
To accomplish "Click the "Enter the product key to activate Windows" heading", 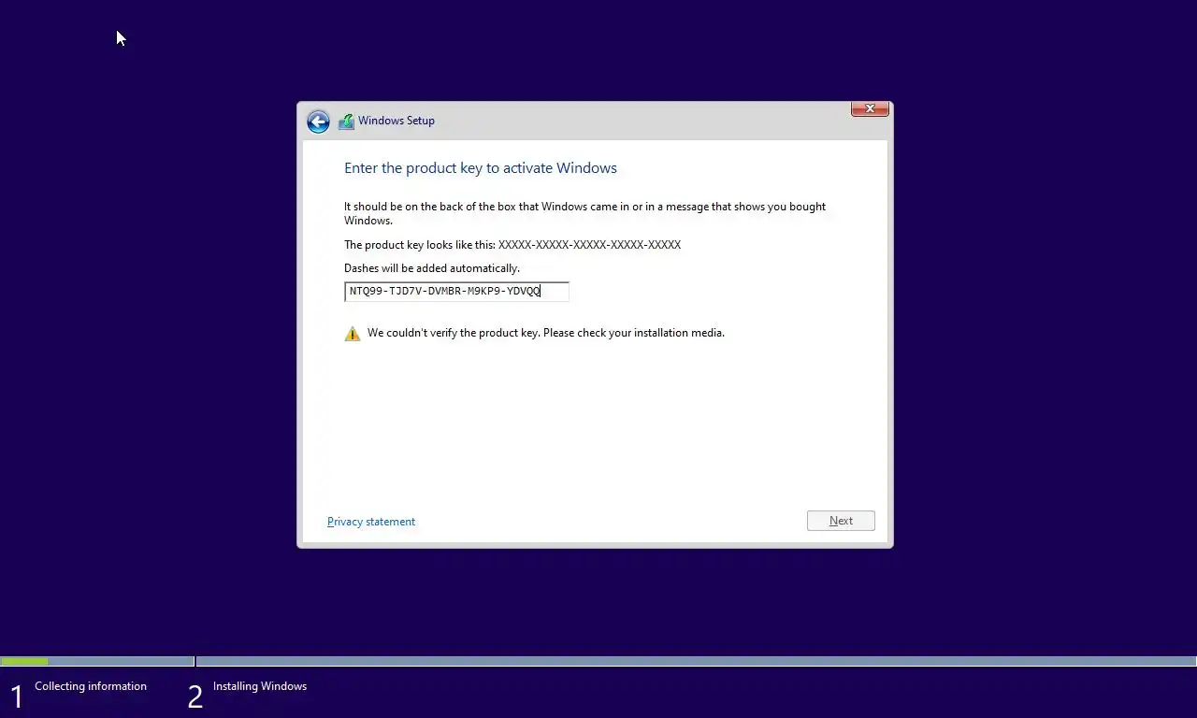I will pos(481,168).
